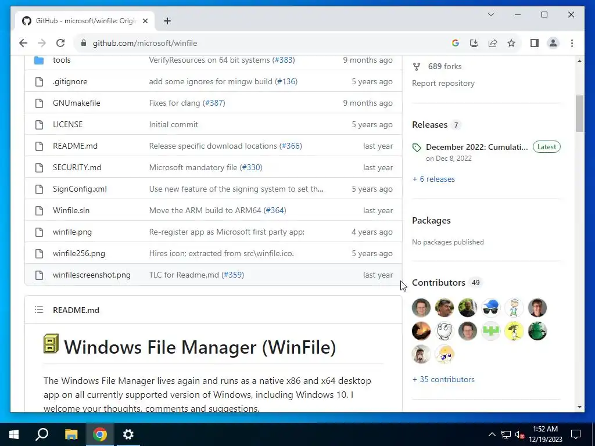Open pull request #366 link
The height and width of the screenshot is (446, 595).
(x=291, y=146)
